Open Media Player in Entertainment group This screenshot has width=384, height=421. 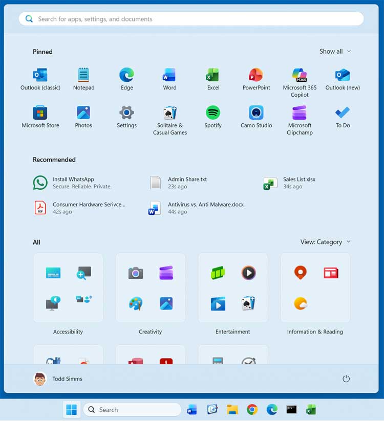pyautogui.click(x=248, y=273)
